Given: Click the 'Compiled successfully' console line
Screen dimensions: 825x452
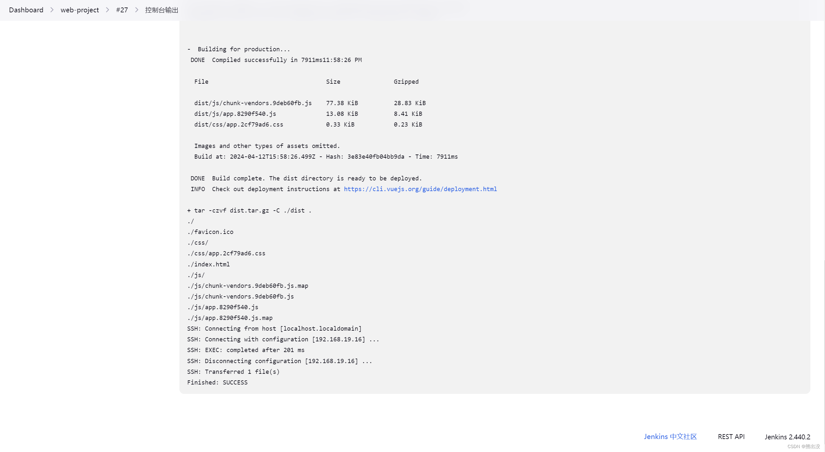Looking at the screenshot, I should [x=276, y=60].
